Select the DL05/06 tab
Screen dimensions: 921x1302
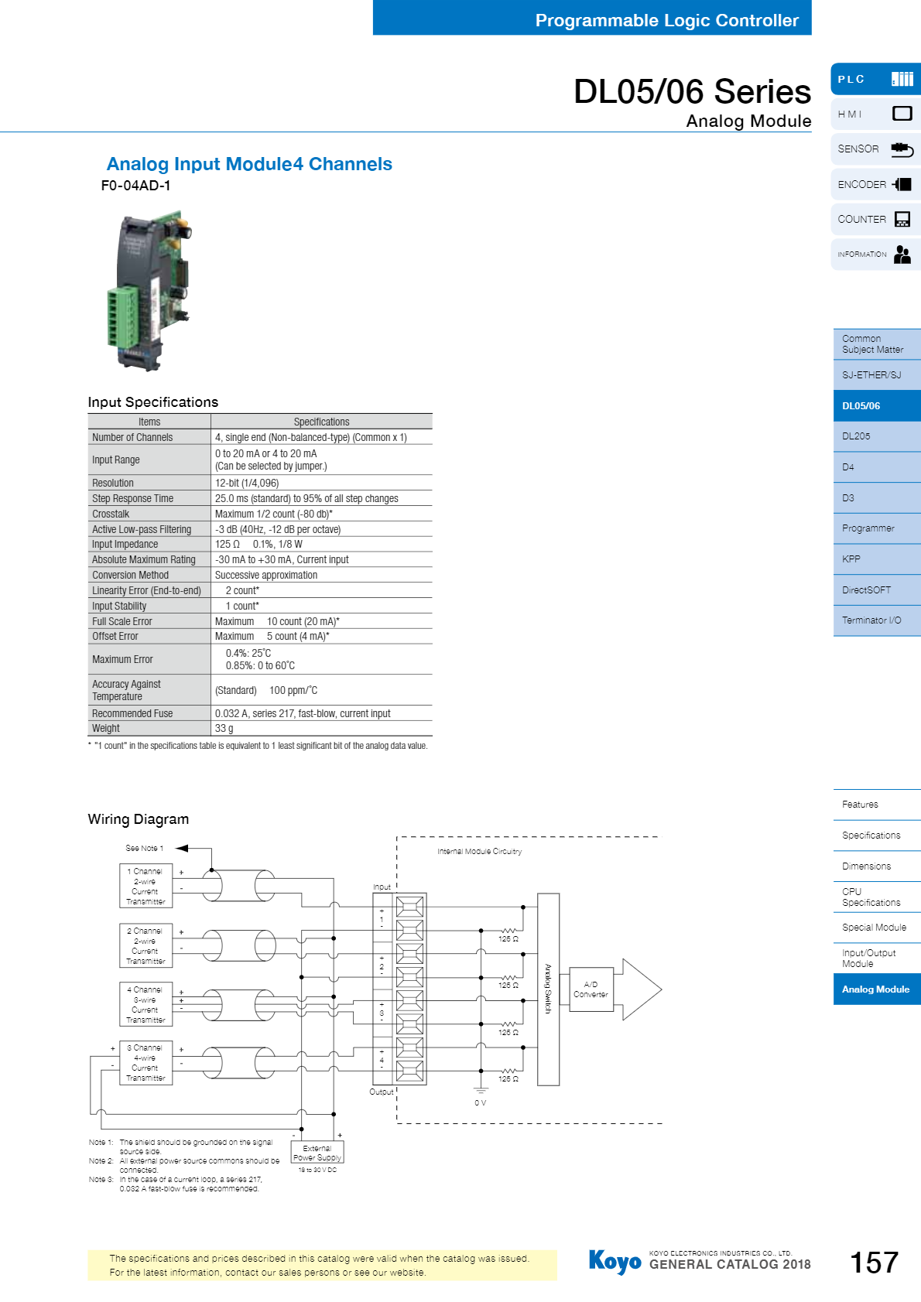point(877,406)
